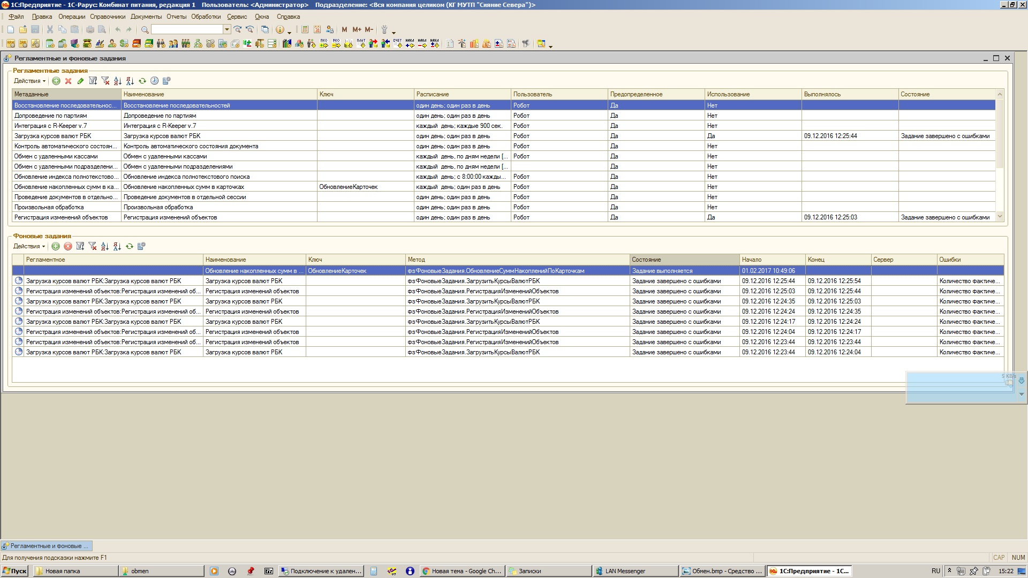
Task: Select row Интеграция с R-Keeper v.7
Action: point(503,126)
